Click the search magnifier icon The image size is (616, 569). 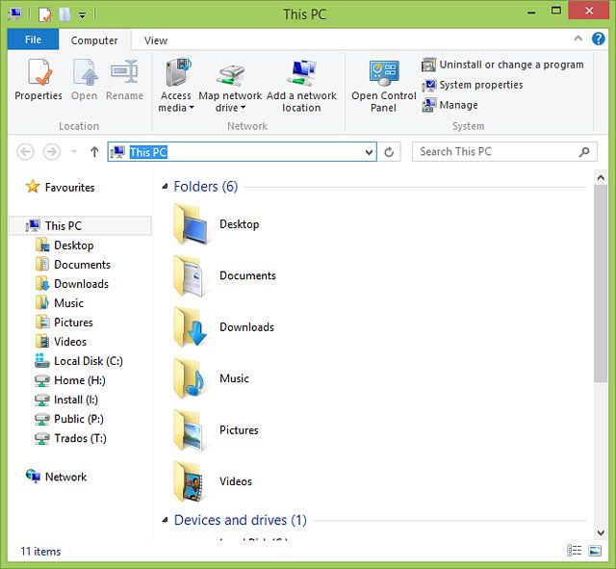[x=584, y=152]
